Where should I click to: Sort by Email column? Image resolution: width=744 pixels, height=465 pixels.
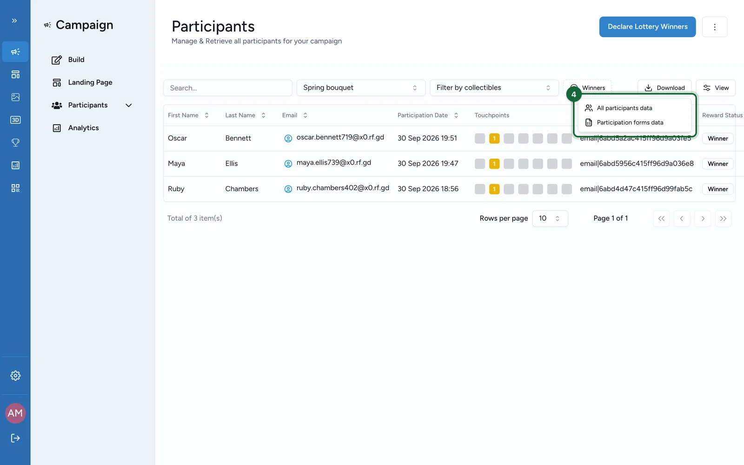pyautogui.click(x=295, y=115)
